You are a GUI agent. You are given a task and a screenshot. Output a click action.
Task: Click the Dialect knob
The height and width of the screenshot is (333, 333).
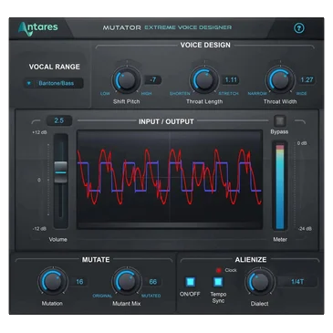pos(260,282)
